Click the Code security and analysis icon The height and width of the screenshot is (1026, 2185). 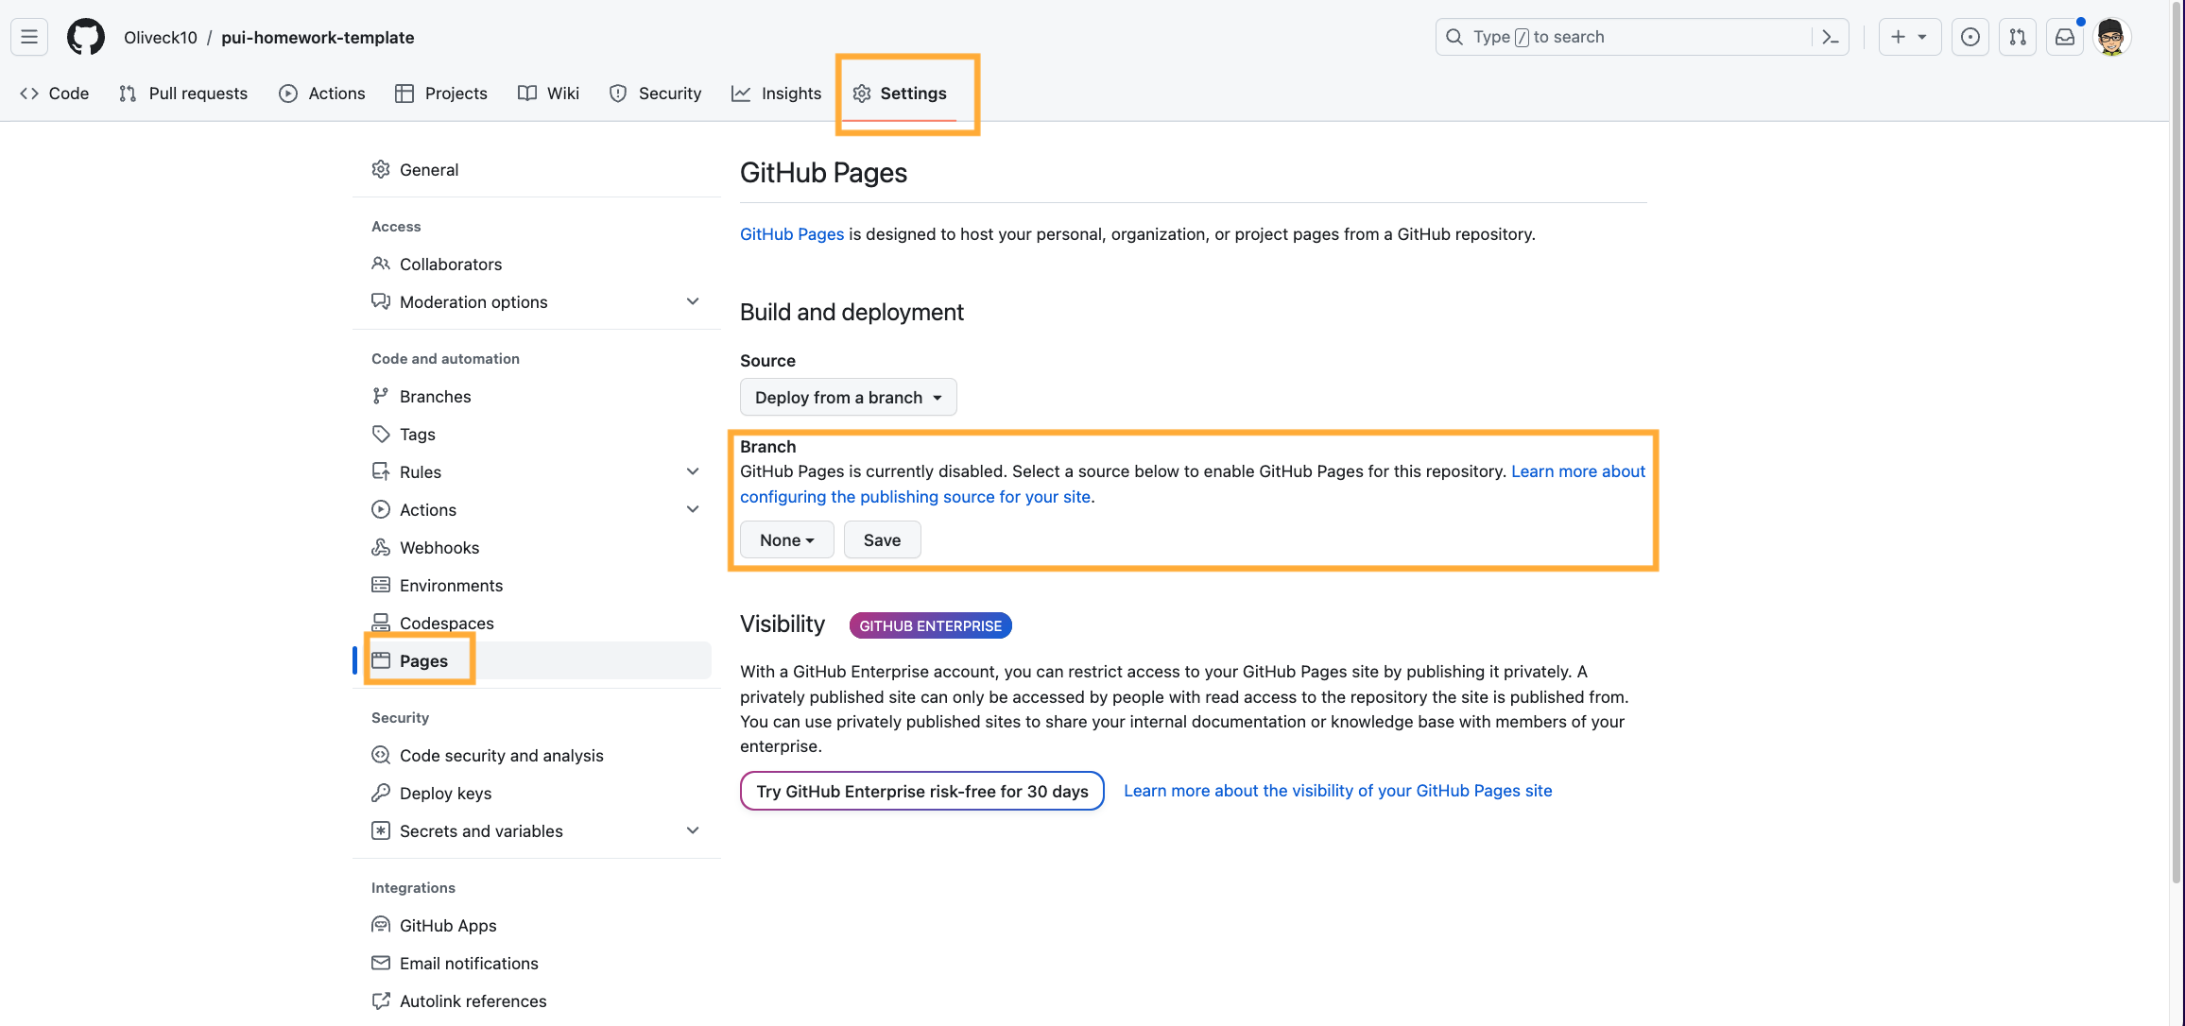tap(381, 755)
